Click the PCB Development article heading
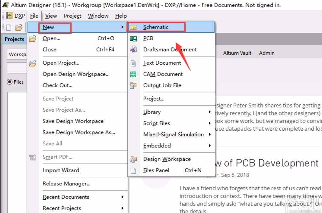 coord(267,163)
